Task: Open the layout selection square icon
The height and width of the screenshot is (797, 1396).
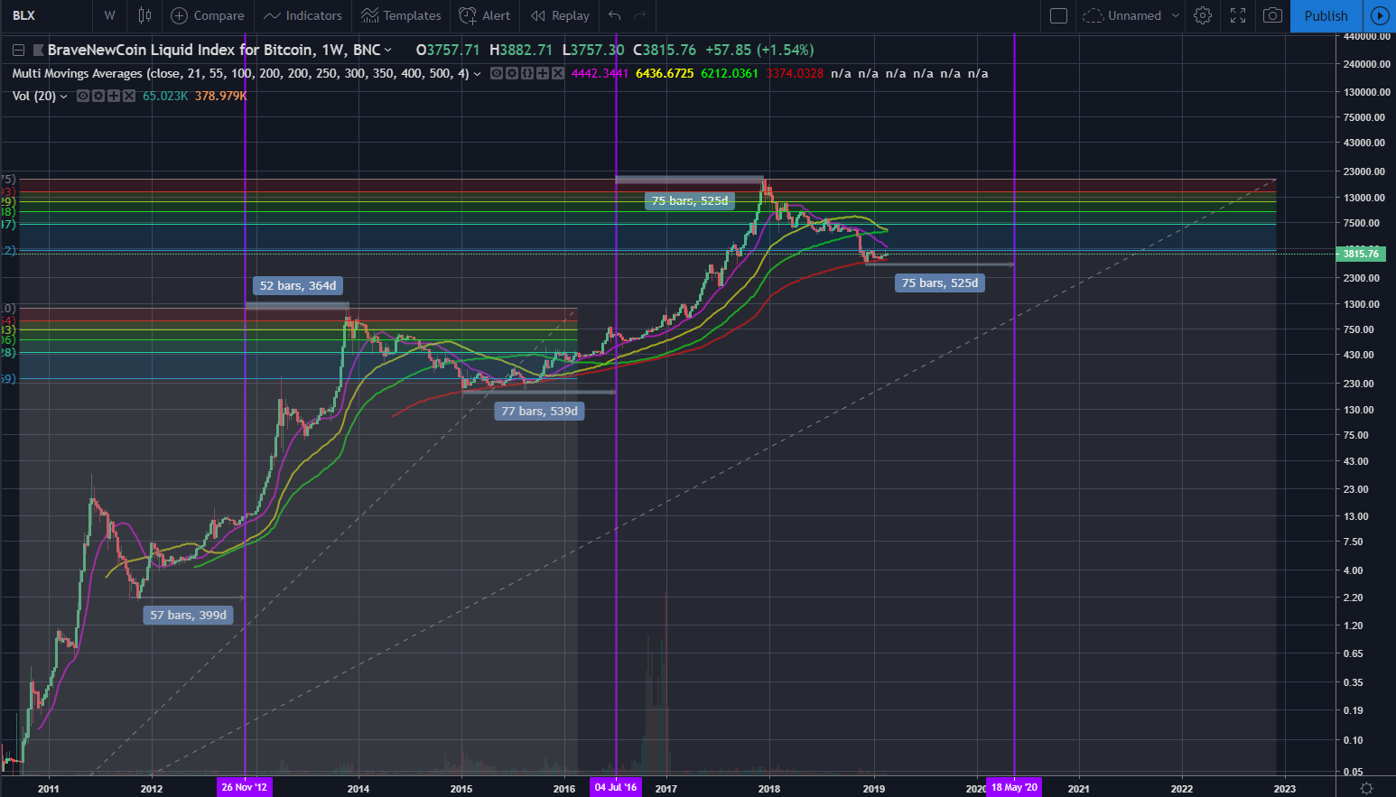Action: (1059, 15)
